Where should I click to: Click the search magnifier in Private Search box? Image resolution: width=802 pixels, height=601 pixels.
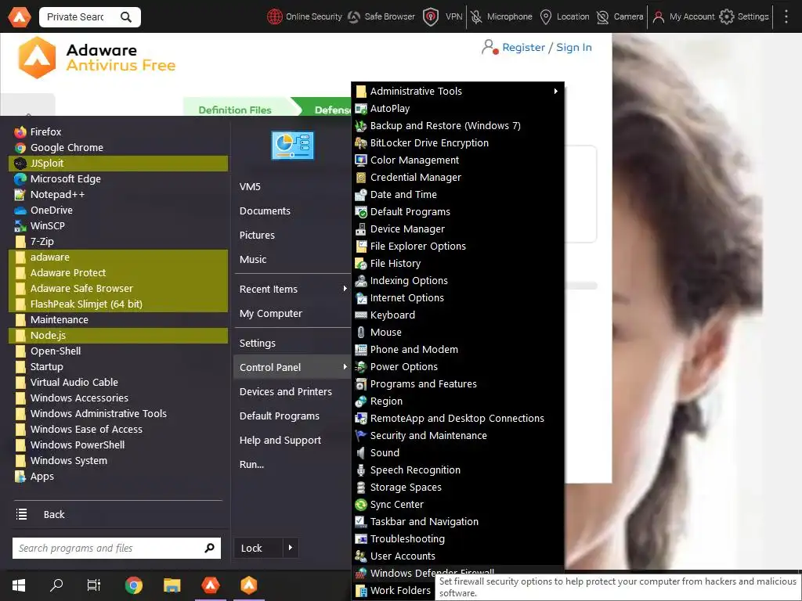coord(126,17)
